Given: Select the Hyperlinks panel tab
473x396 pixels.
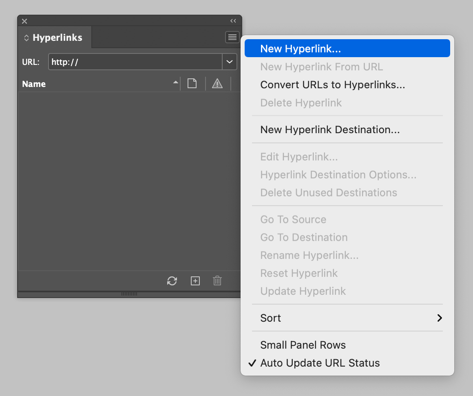Looking at the screenshot, I should pyautogui.click(x=55, y=38).
